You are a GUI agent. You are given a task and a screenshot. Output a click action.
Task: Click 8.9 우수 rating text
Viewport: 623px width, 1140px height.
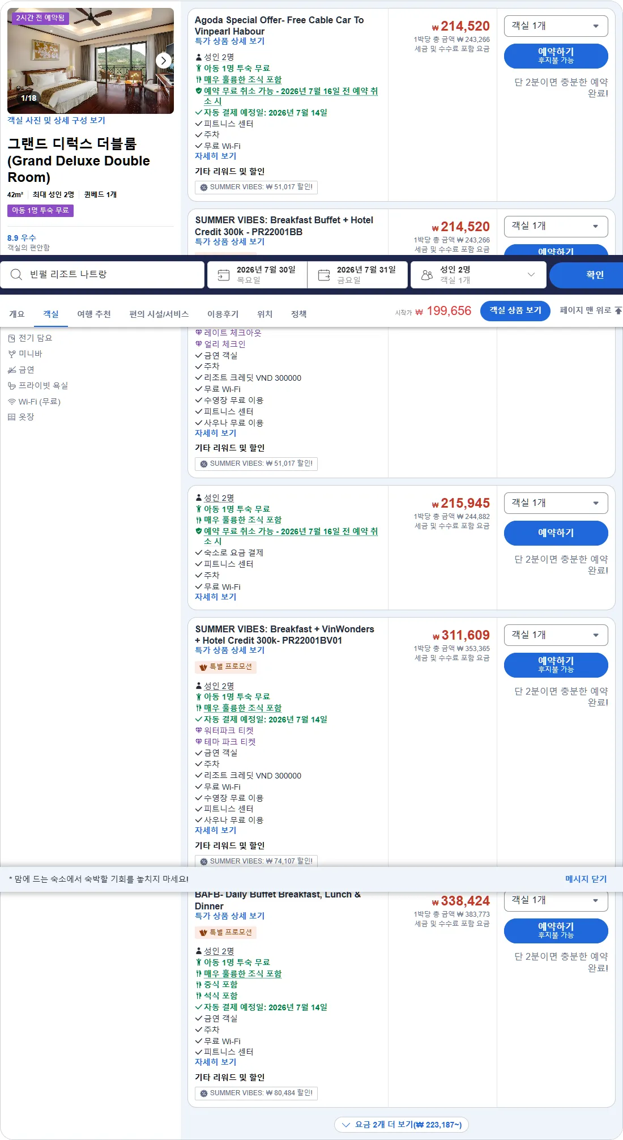coord(22,238)
